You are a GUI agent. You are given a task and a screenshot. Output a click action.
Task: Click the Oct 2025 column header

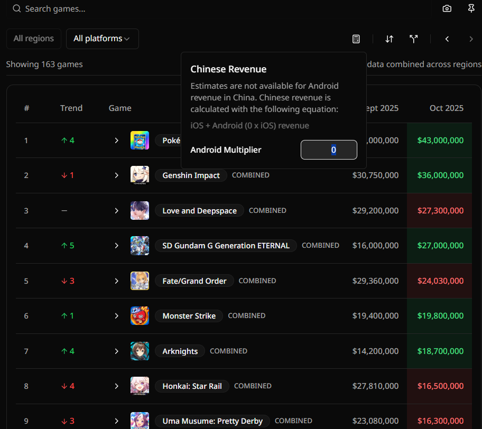[x=446, y=108]
